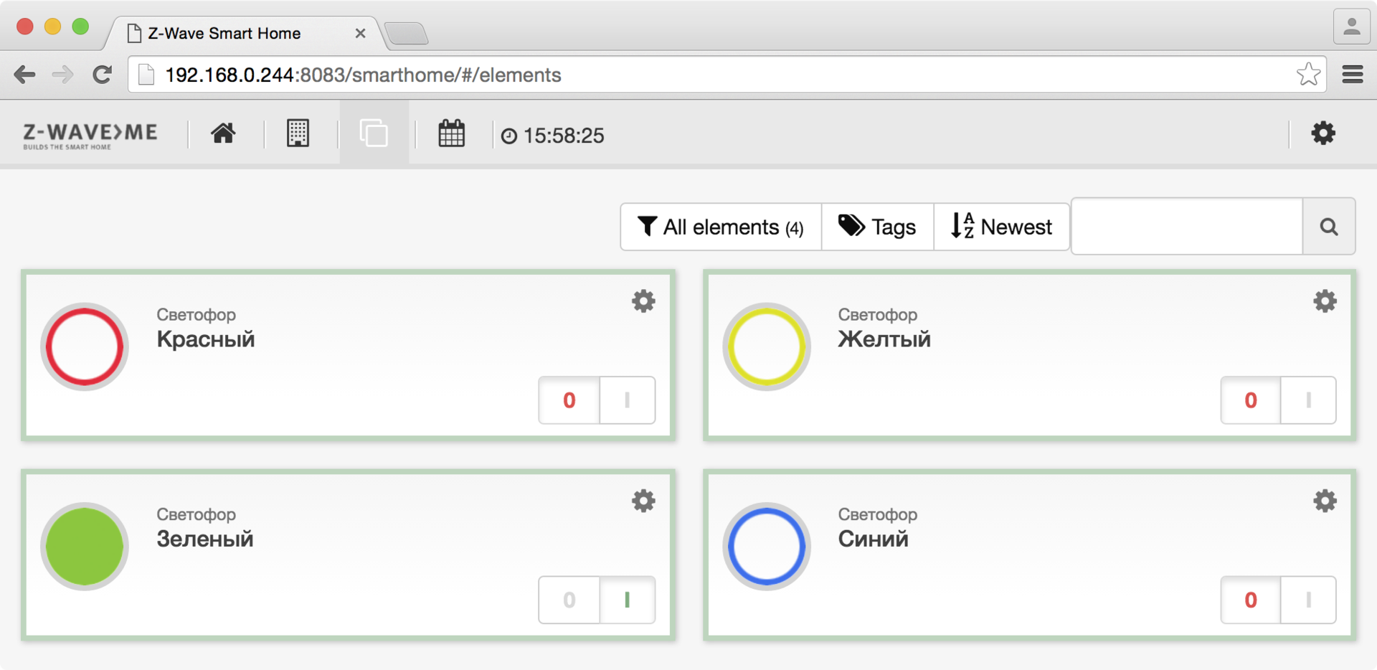Open settings gear for Желтый element

1325,301
